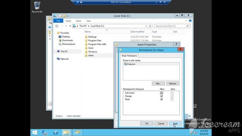242x136 pixels.
Task: Select Downloads in Favorites
Action: [x=67, y=40]
